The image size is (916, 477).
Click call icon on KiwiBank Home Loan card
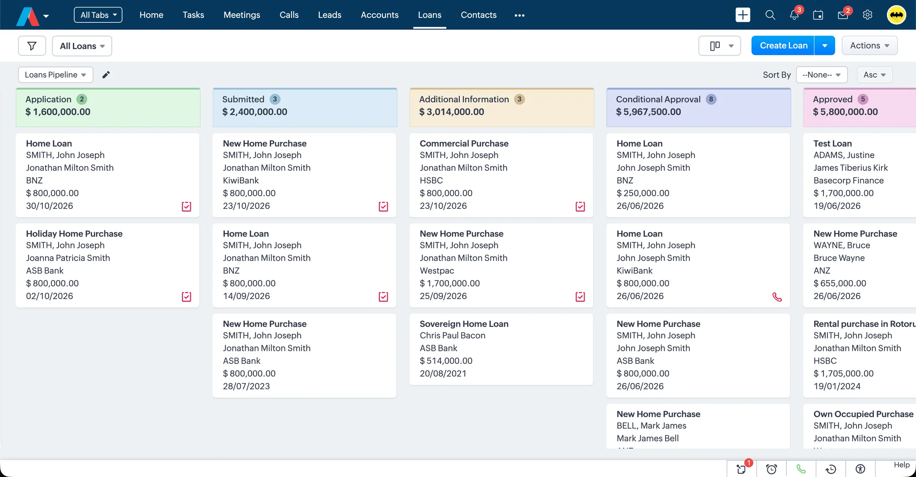(x=777, y=297)
